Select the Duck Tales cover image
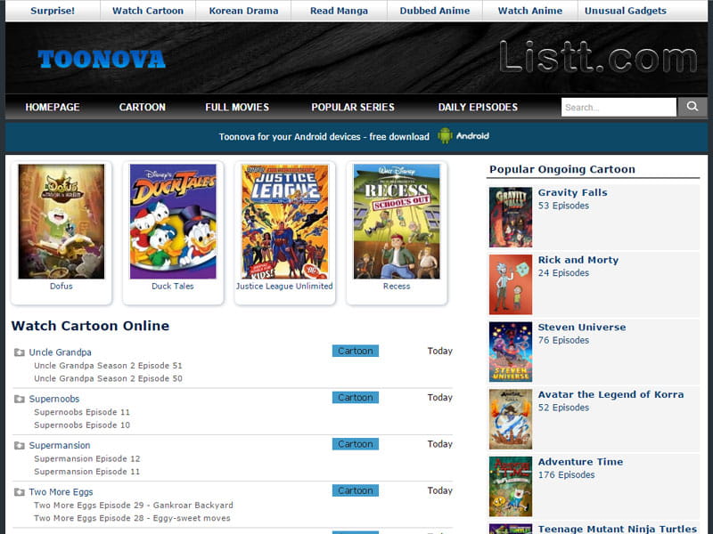 (173, 222)
